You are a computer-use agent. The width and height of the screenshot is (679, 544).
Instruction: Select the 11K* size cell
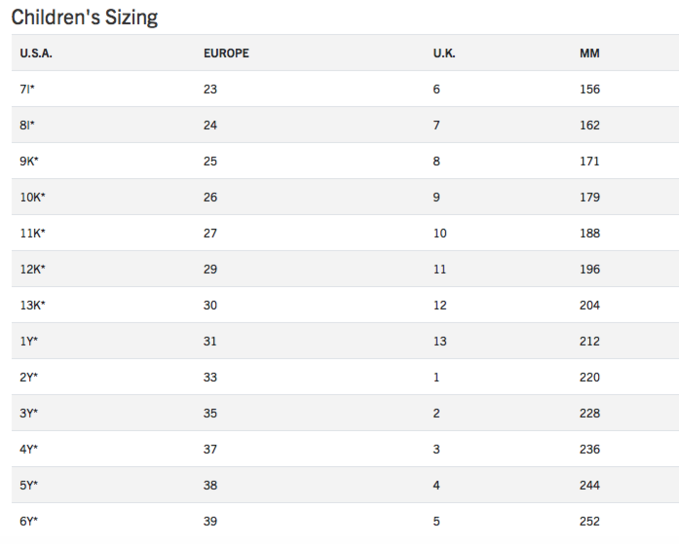[32, 233]
